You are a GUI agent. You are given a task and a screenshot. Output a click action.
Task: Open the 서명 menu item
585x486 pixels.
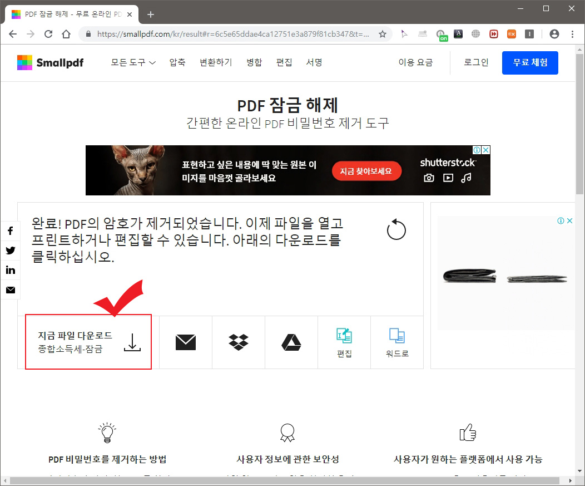click(314, 62)
